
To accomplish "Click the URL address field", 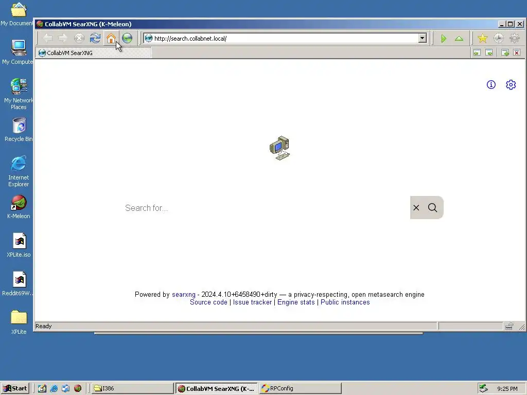I will [x=286, y=38].
